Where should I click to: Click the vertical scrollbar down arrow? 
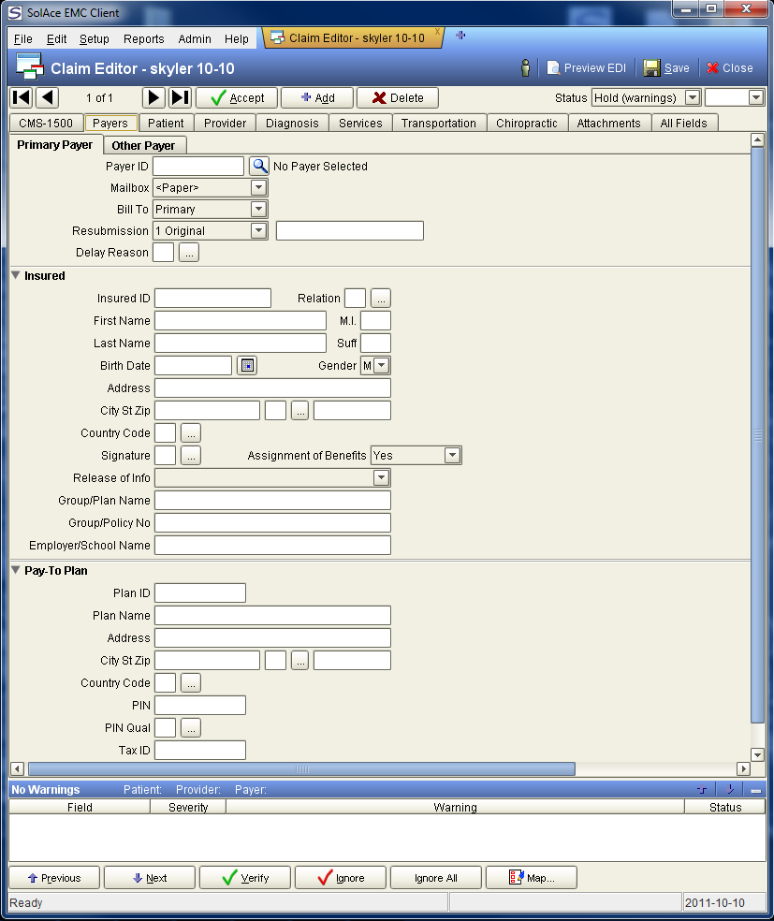click(x=757, y=754)
